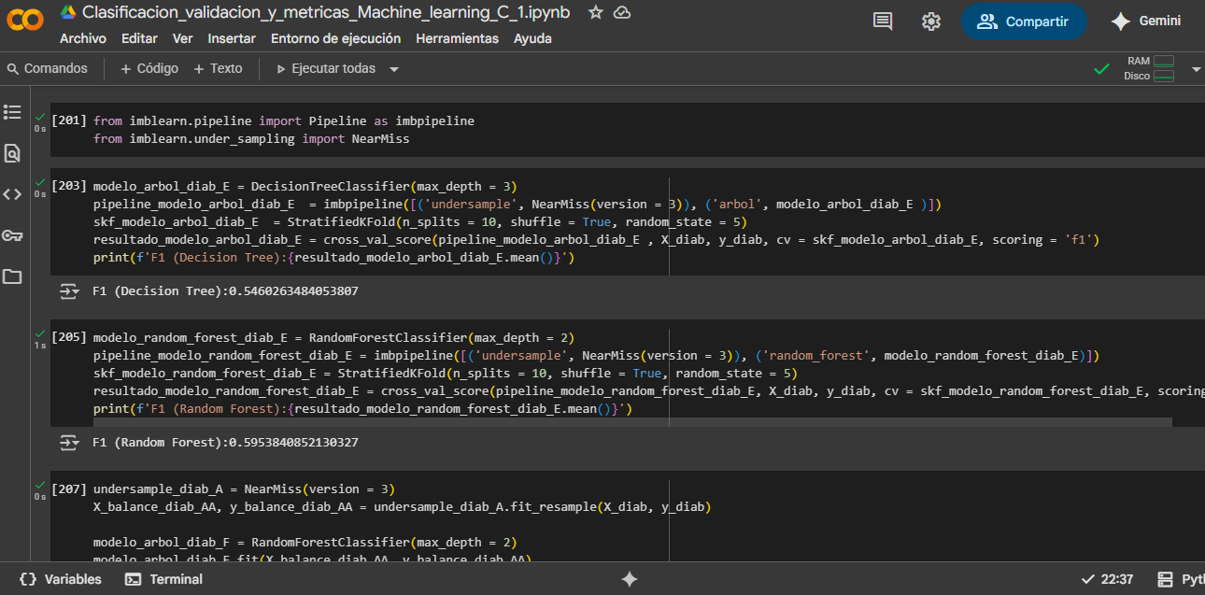Run all cells with Ejecutar todas
Viewport: 1205px width, 595px height.
pyautogui.click(x=325, y=68)
